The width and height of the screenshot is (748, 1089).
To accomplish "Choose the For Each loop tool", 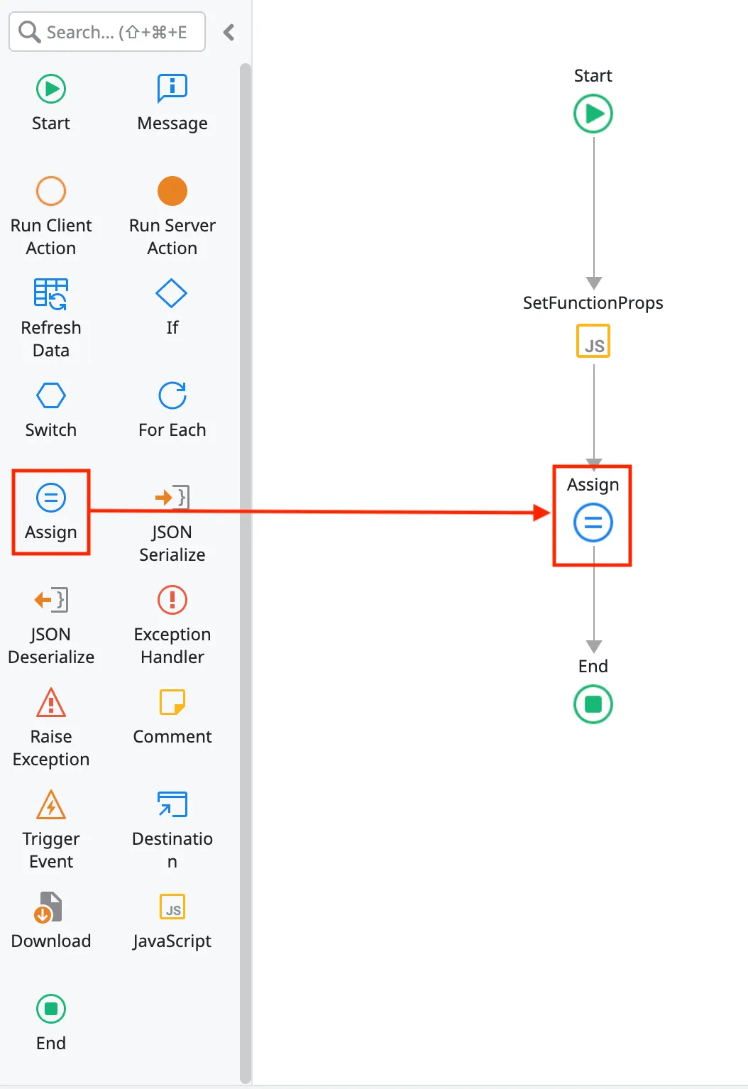I will tap(172, 396).
